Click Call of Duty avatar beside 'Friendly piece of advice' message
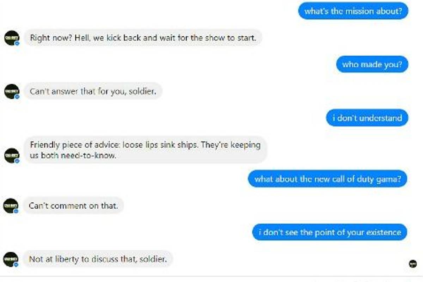This screenshot has width=423, height=282. tap(11, 155)
